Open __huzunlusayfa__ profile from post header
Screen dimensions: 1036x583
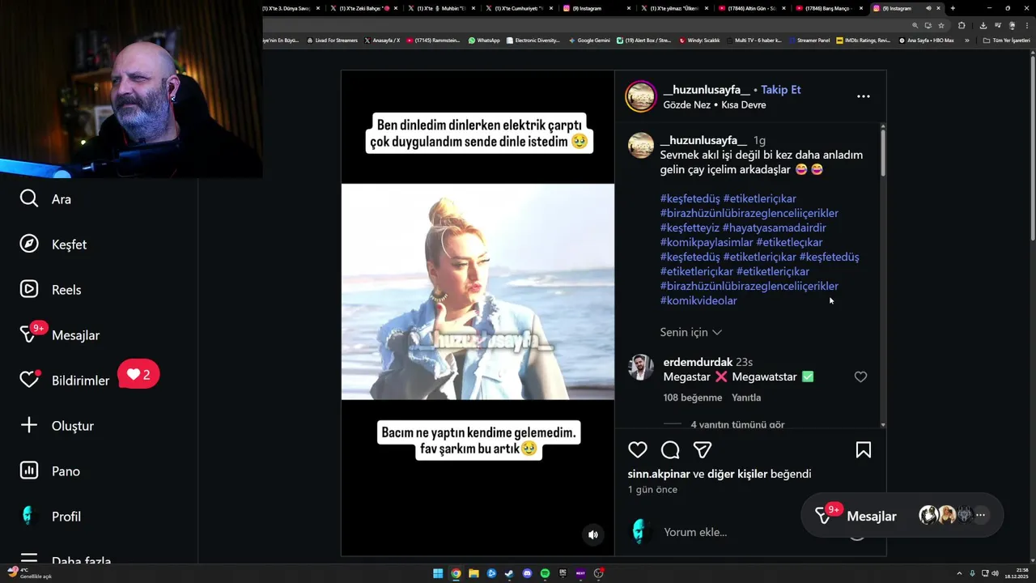point(705,90)
